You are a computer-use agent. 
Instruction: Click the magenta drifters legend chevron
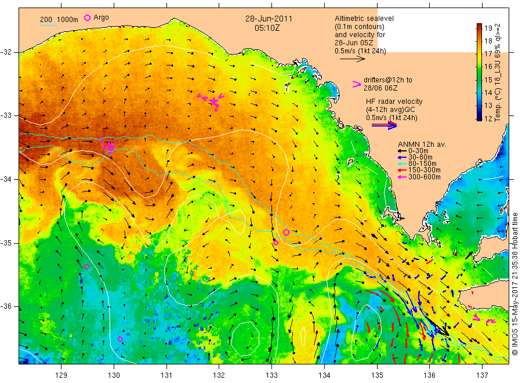click(x=357, y=84)
